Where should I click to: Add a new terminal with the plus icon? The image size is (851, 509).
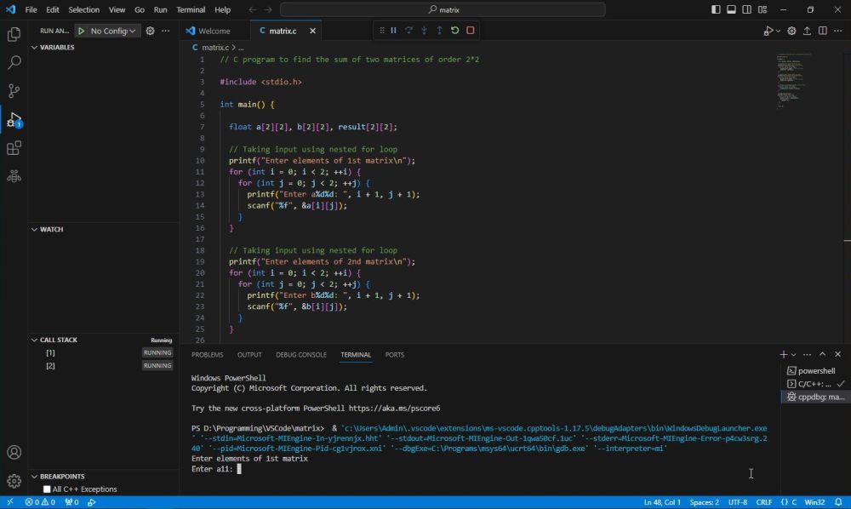(x=783, y=354)
